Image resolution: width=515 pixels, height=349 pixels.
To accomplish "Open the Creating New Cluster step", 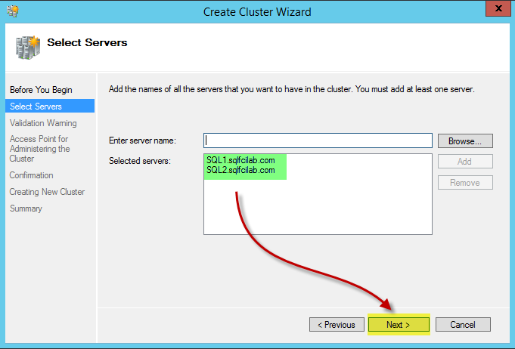I will [47, 192].
